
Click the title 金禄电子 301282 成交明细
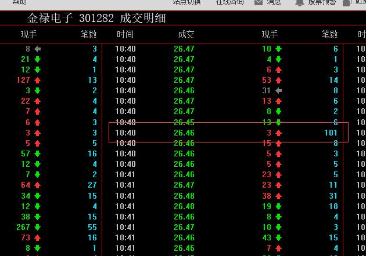96,18
